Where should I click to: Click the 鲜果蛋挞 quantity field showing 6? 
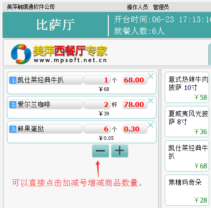point(97,129)
